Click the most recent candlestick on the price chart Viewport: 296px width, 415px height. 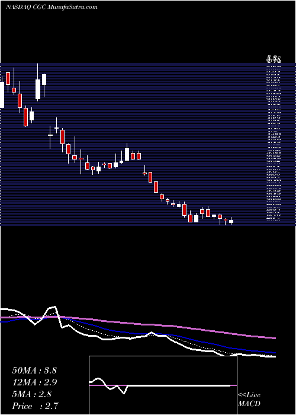(x=231, y=221)
